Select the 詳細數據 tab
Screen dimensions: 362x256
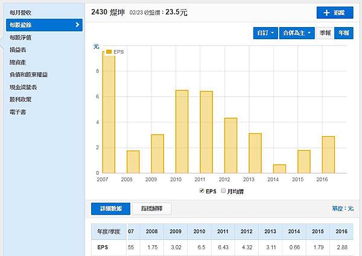[110, 209]
